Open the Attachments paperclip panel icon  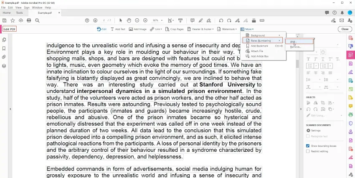coord(4,57)
